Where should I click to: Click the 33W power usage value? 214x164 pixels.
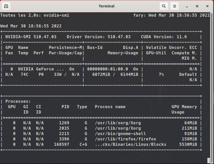[x=58, y=74]
